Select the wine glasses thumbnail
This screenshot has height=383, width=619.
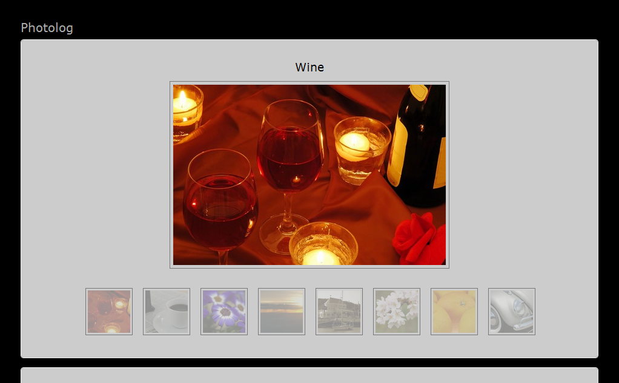[x=109, y=312]
